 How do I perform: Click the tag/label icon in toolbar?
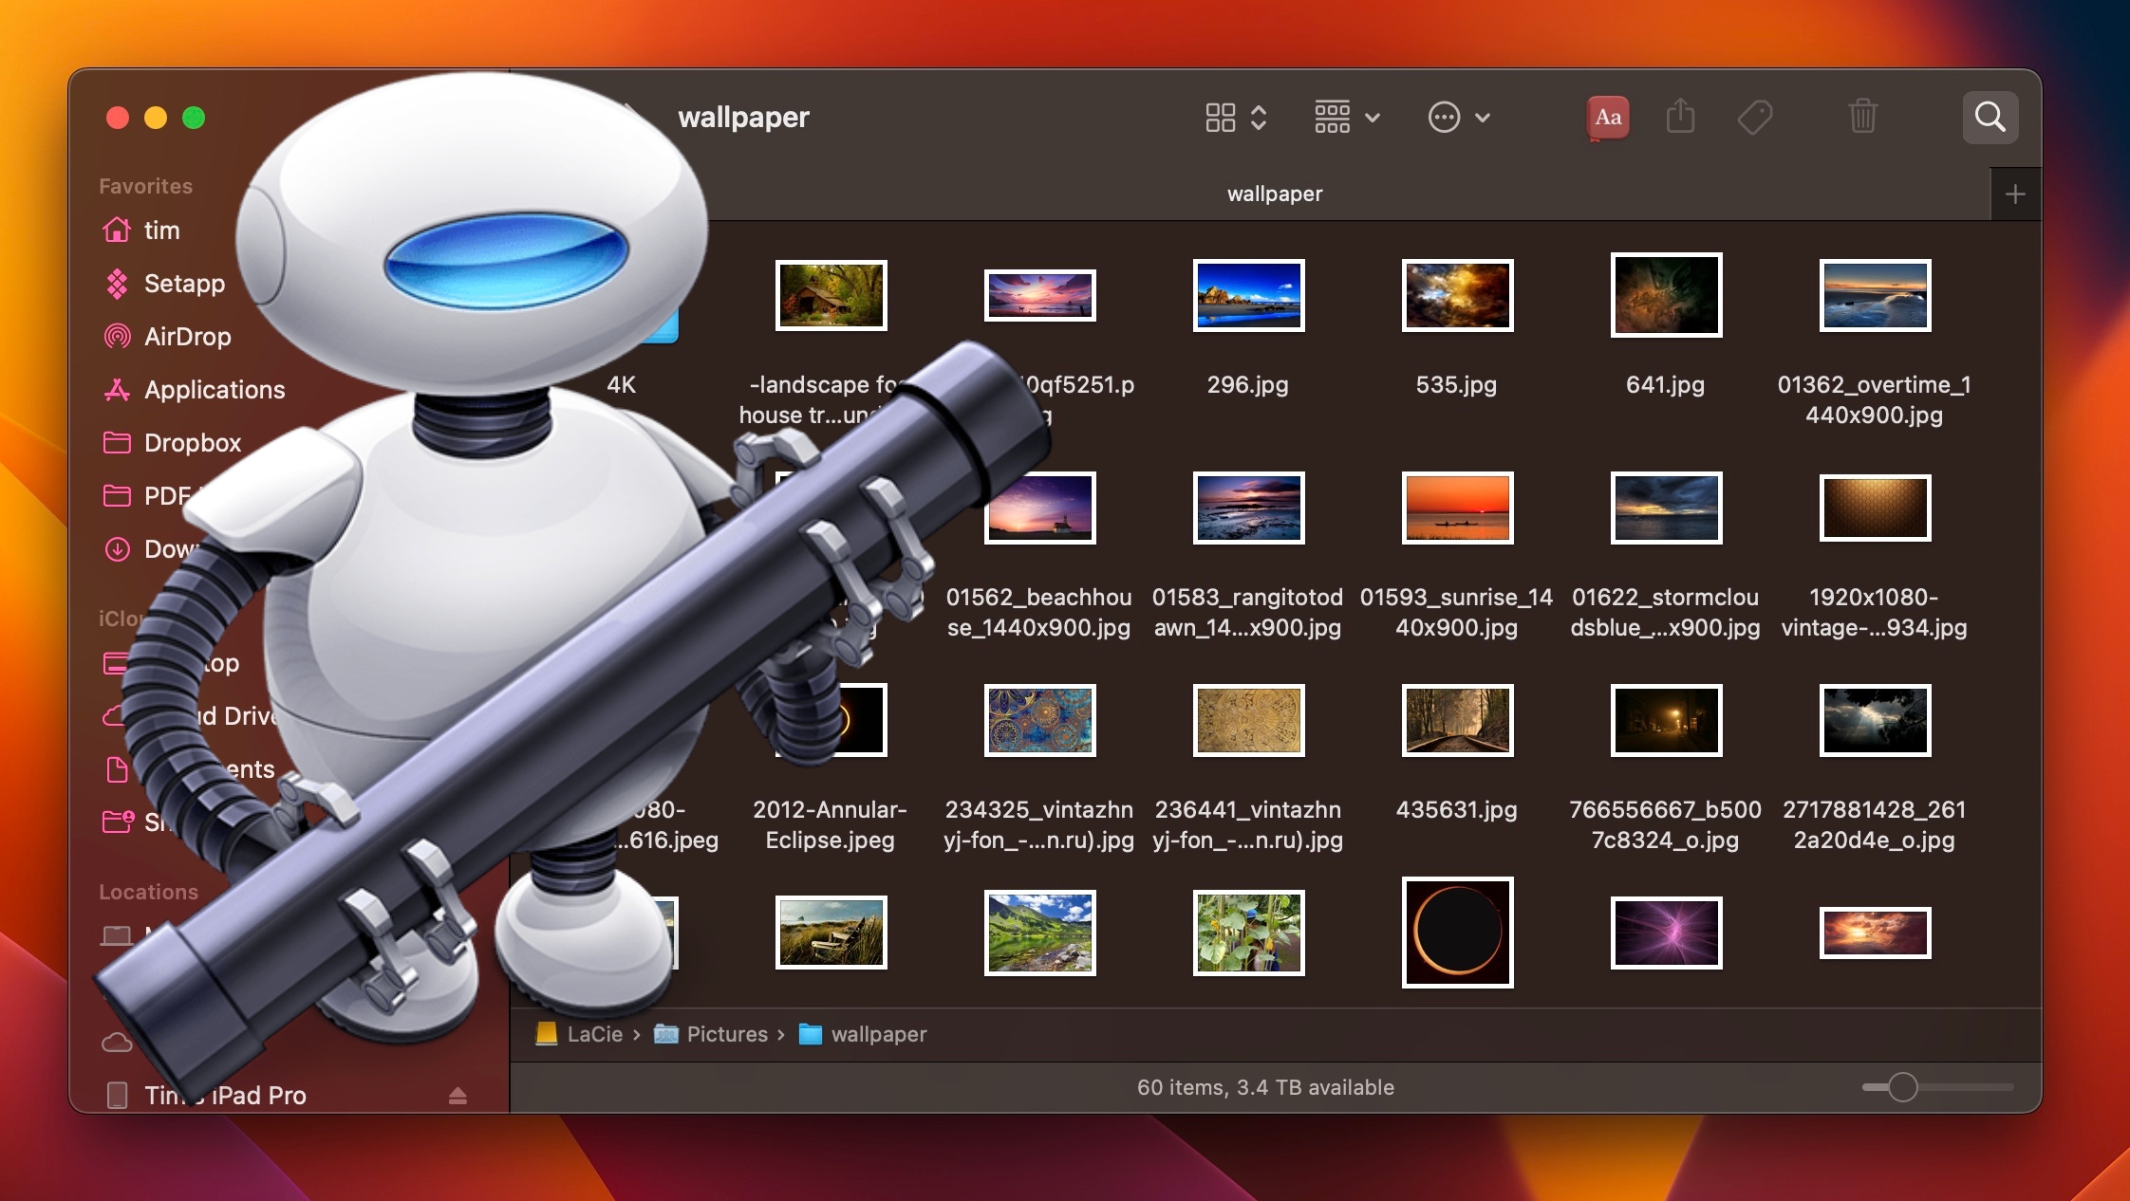pos(1755,116)
